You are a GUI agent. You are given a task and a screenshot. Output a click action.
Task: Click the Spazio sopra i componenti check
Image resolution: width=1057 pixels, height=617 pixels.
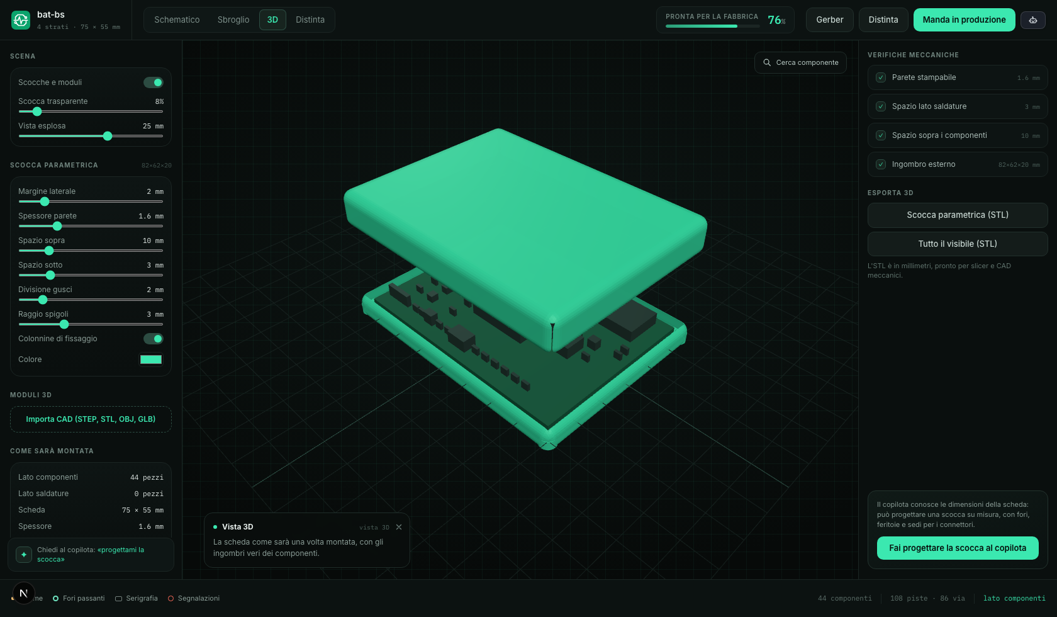[x=881, y=135]
